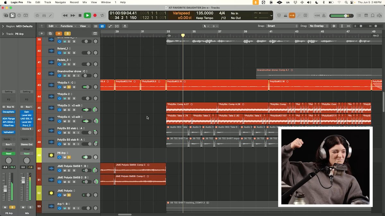The image size is (385, 216).
Task: Click the duplicate track icon
Action: (x=50, y=33)
